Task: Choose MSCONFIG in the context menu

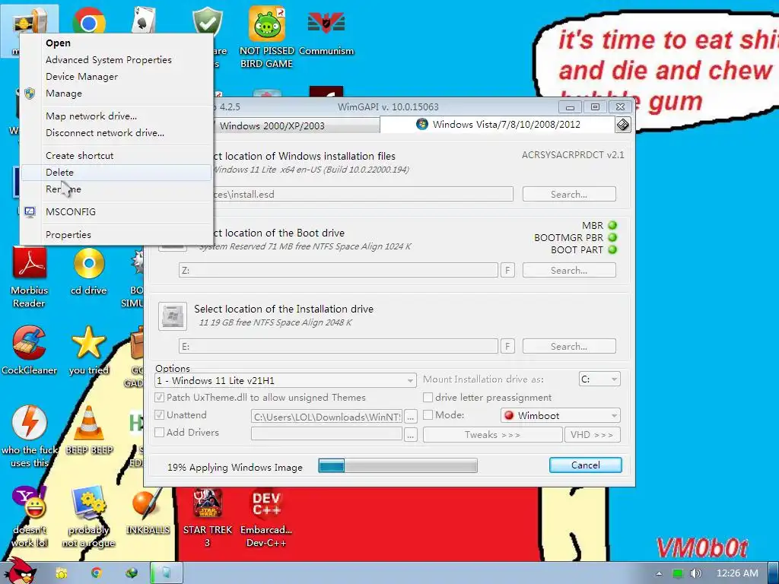Action: (x=116, y=211)
